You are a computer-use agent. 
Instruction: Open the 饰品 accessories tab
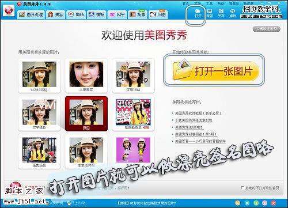(76, 14)
